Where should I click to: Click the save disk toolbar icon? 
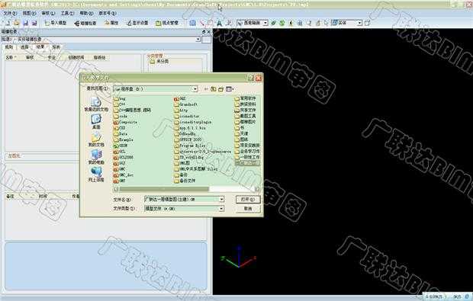pyautogui.click(x=25, y=23)
